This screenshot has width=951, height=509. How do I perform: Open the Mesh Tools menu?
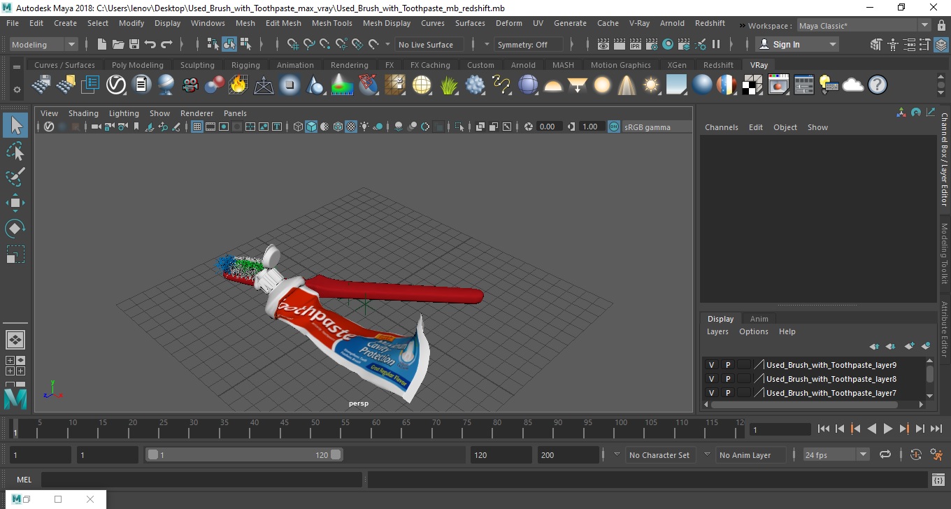[x=331, y=23]
